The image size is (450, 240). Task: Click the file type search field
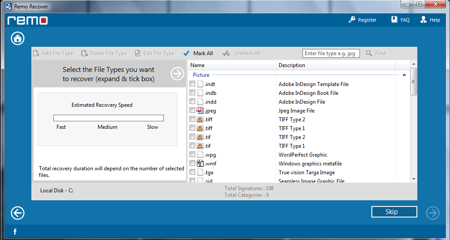coord(331,53)
